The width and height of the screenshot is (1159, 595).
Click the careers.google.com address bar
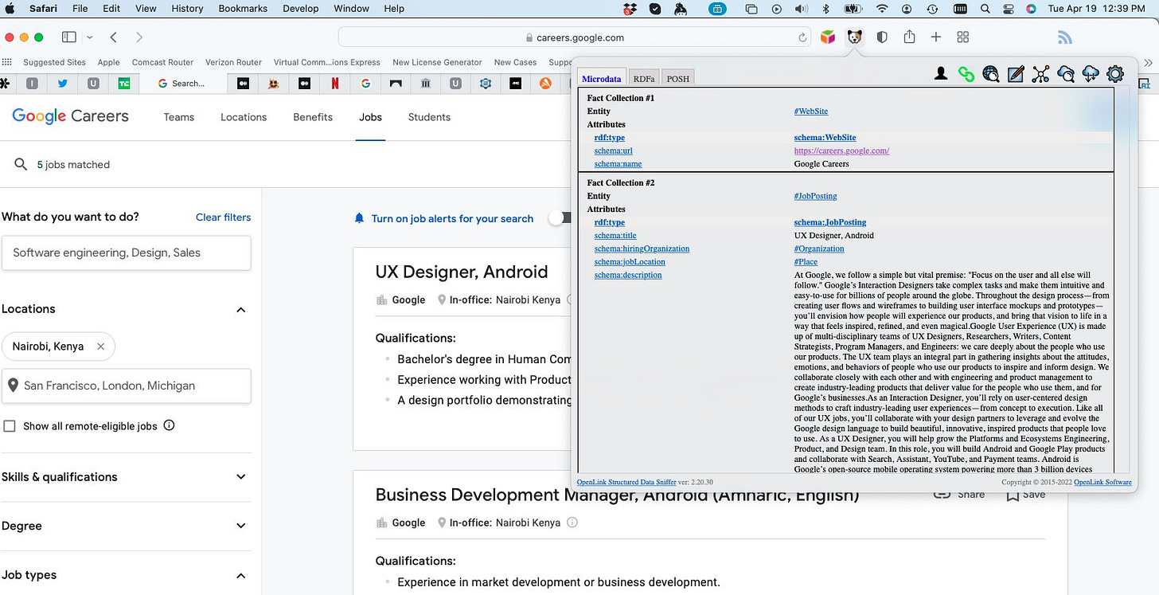coord(575,37)
